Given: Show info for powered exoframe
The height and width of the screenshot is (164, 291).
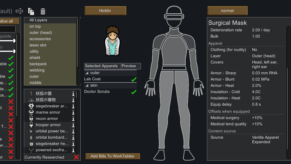Looking at the screenshot, I should click(73, 150).
